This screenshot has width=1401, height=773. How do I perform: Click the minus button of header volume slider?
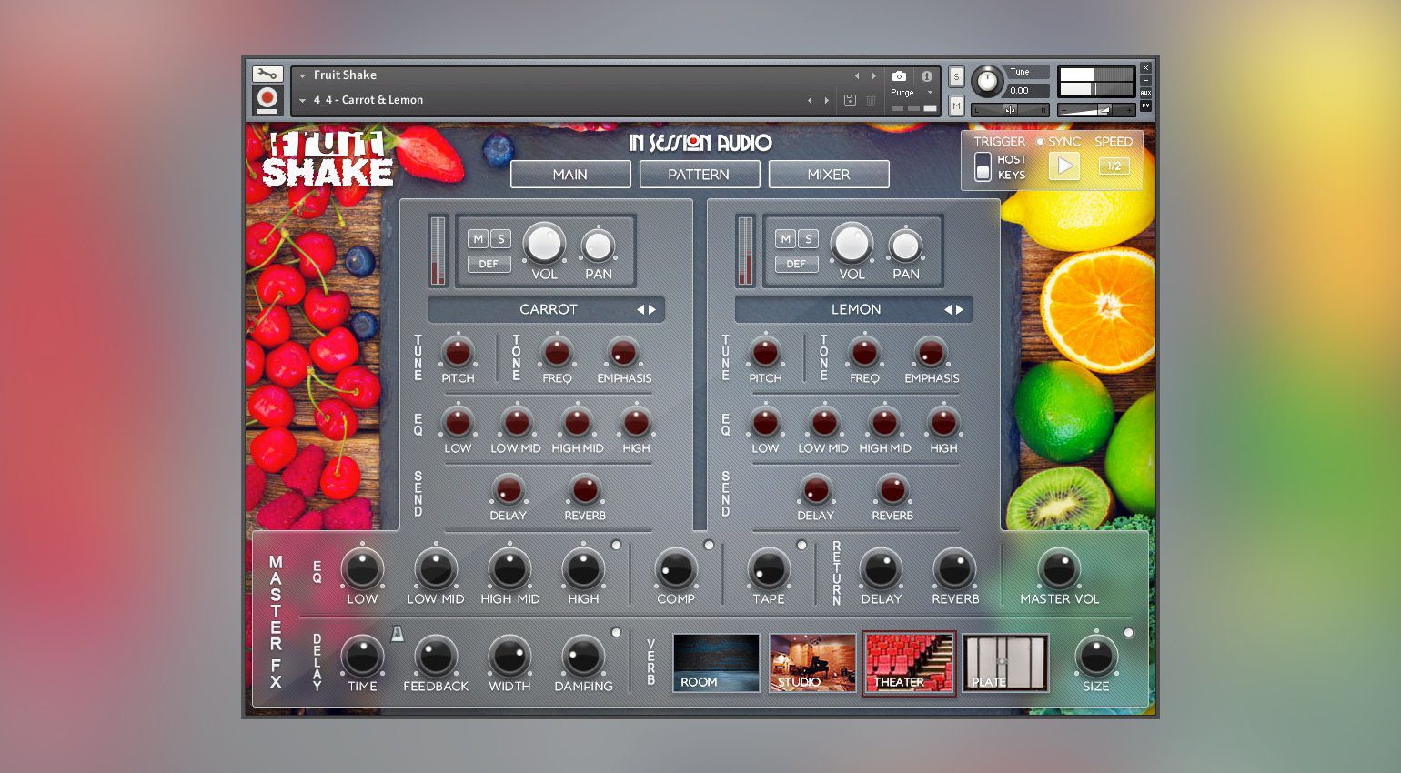(1063, 110)
